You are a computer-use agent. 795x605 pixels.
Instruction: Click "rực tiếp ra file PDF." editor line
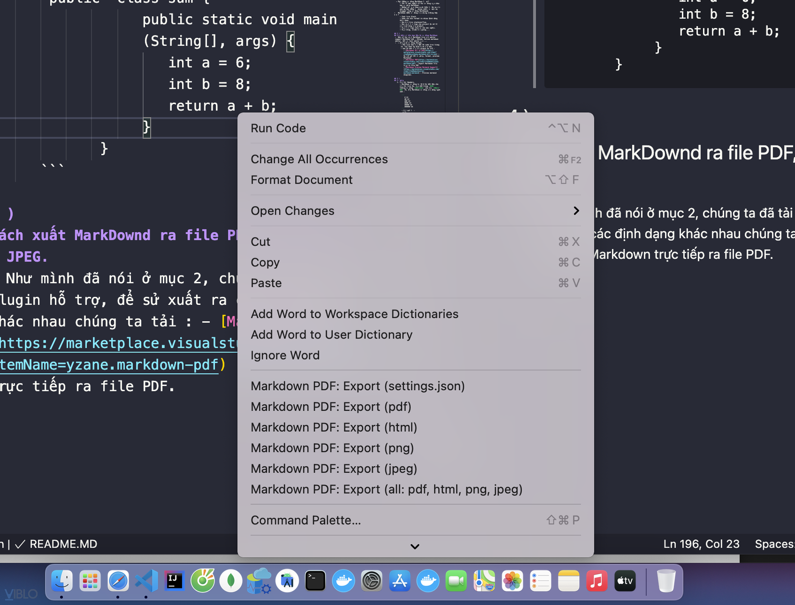point(87,386)
